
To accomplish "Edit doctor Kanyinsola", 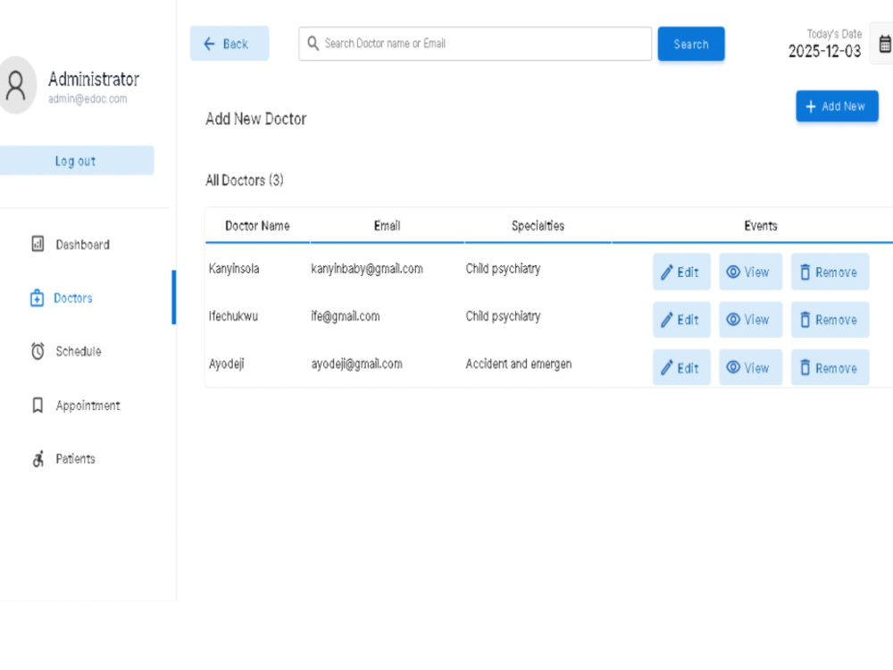I will 681,272.
